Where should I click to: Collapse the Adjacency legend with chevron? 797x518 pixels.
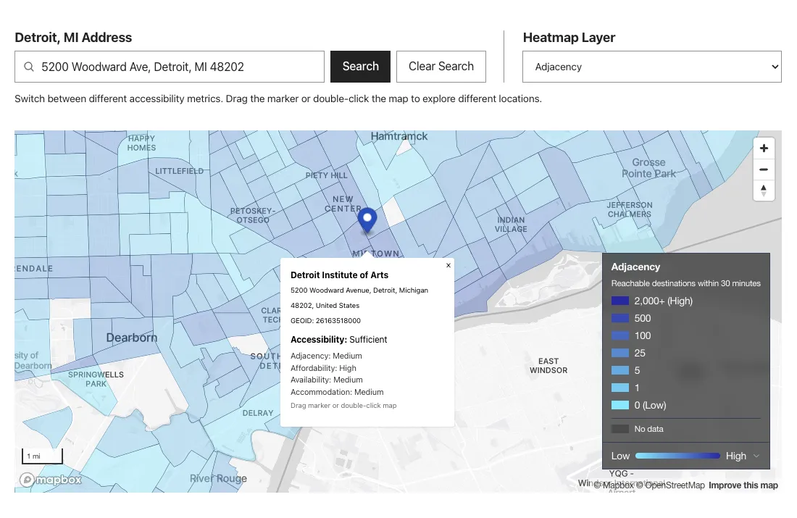[x=756, y=456]
